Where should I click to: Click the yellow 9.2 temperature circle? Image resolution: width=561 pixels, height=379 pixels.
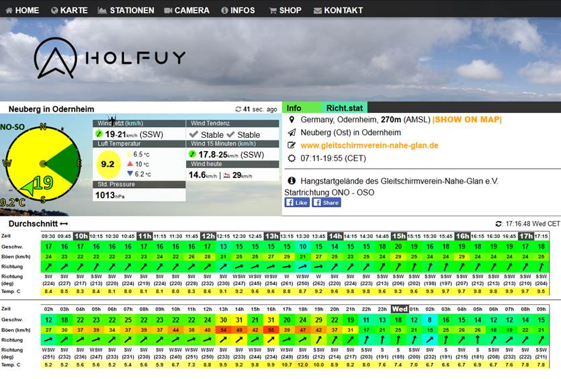(x=107, y=164)
